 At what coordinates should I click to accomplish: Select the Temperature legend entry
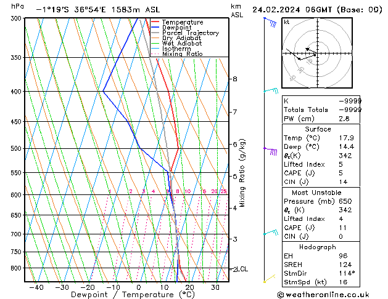[x=183, y=23]
